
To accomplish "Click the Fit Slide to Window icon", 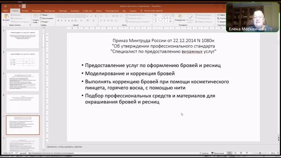I will click(278, 153).
